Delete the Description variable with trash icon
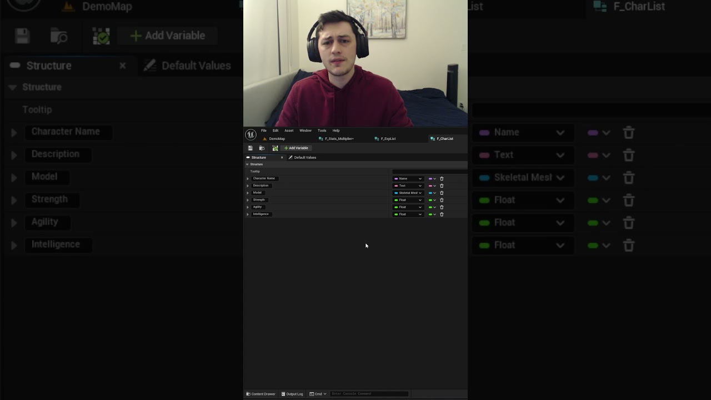The width and height of the screenshot is (711, 400). tap(442, 186)
